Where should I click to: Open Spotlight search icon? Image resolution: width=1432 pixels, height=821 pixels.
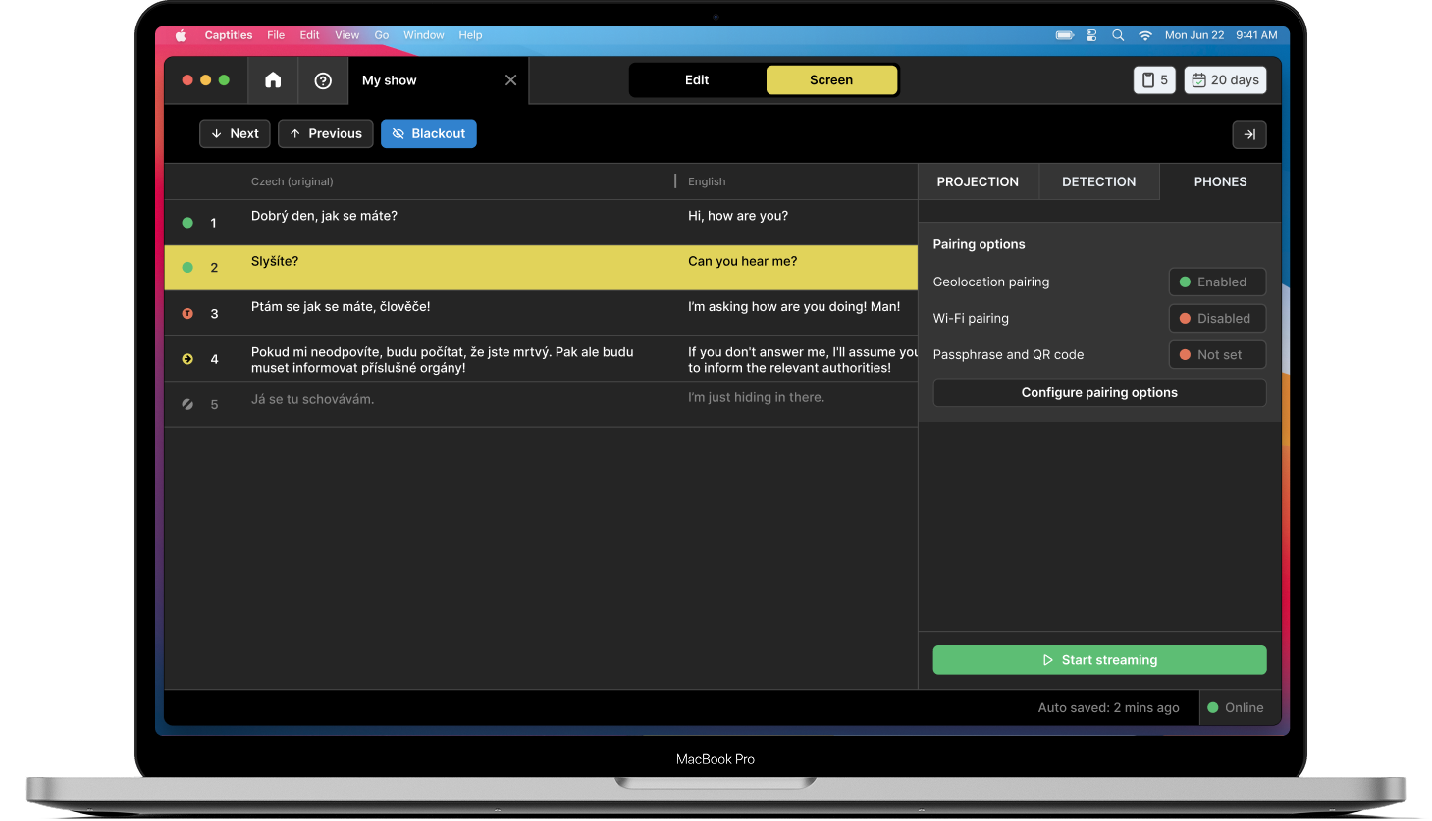(x=1118, y=35)
